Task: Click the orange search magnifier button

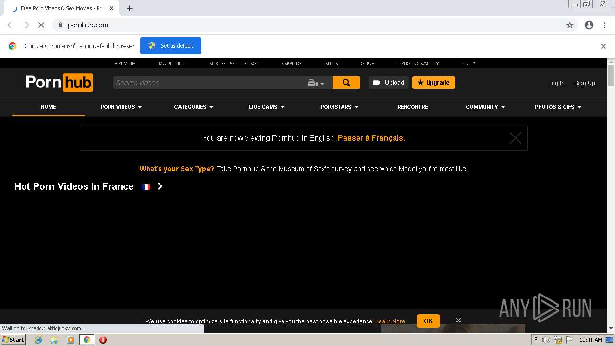Action: (x=346, y=83)
